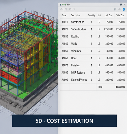
Task: Click the LS unit in the Walls row
Action: (99, 44)
